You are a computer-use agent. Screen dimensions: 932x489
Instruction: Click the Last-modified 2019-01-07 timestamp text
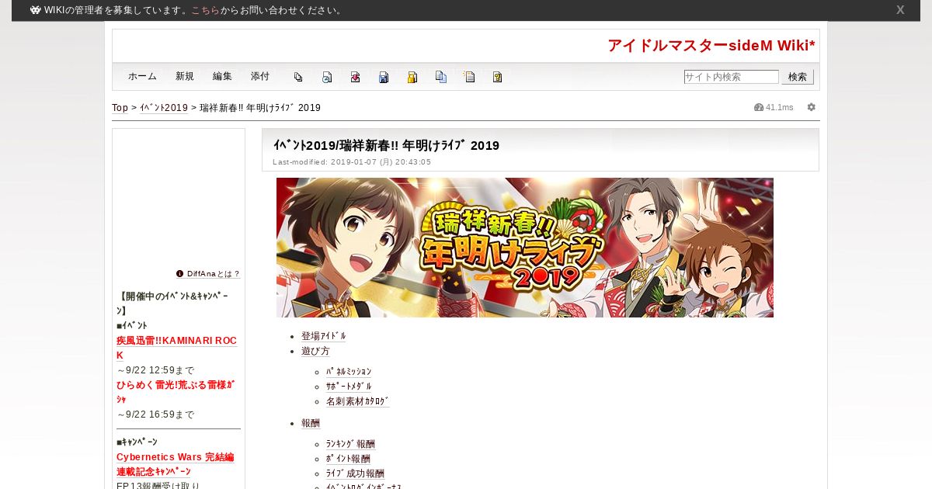coord(352,162)
